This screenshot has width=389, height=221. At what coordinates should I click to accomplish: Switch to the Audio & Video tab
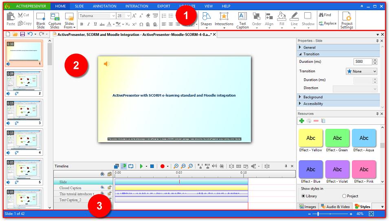click(x=335, y=207)
